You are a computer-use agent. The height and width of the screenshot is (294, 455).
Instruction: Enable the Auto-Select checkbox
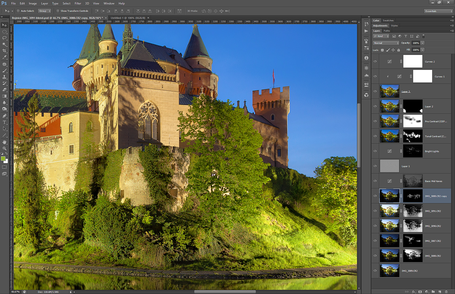coord(18,11)
